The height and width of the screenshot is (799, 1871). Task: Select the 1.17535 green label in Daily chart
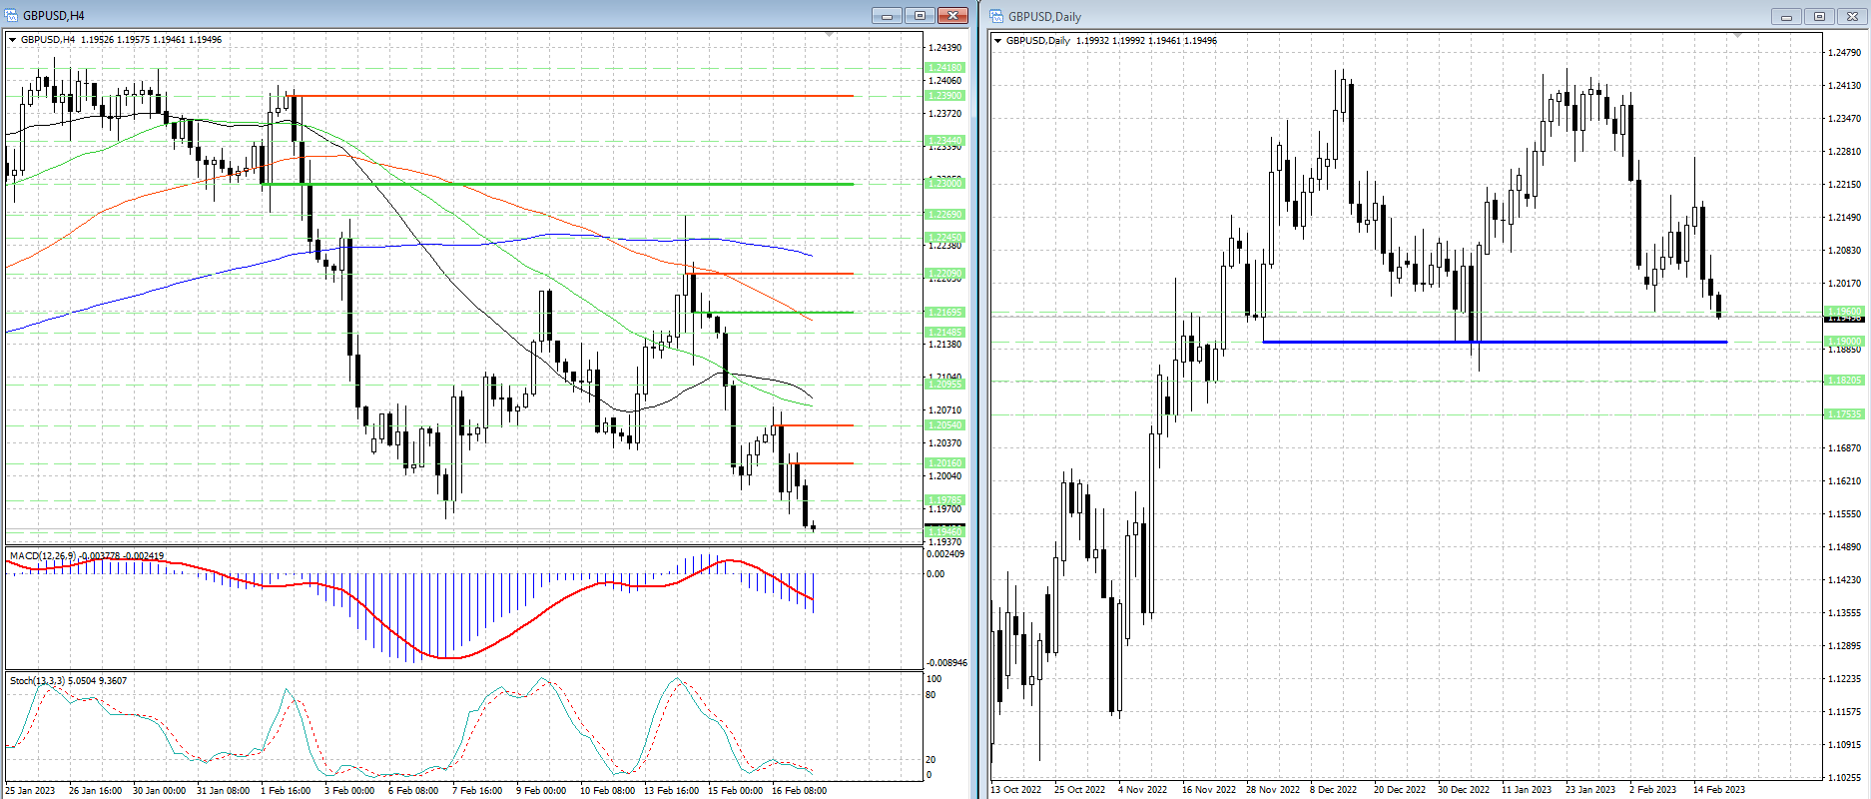(1844, 414)
